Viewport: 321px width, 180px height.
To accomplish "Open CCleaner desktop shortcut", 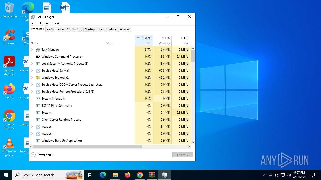I will 9,37.
